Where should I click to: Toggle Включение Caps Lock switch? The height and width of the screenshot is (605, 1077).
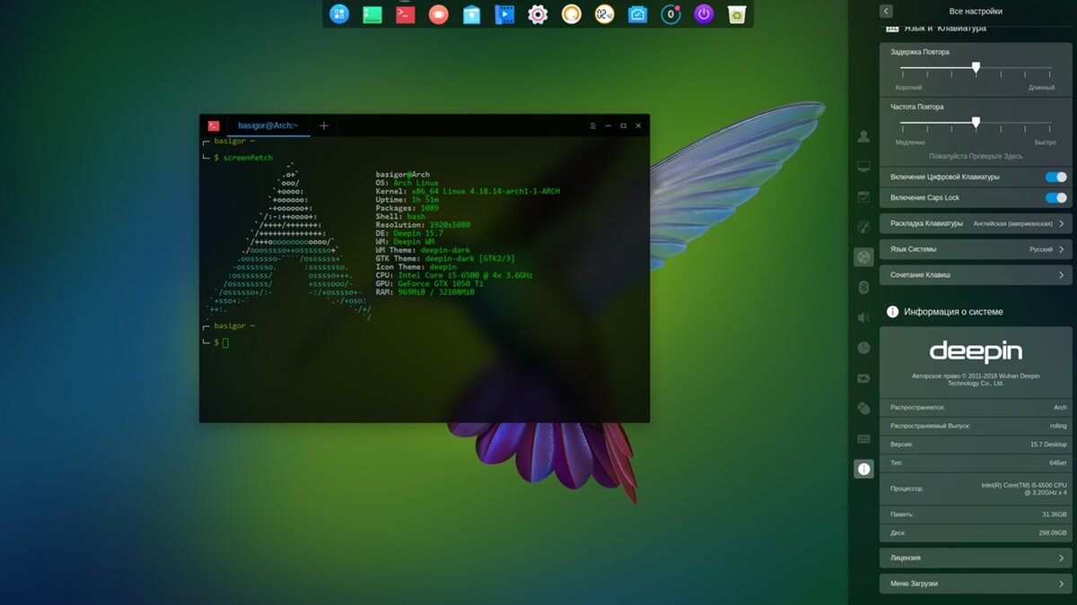[1055, 197]
